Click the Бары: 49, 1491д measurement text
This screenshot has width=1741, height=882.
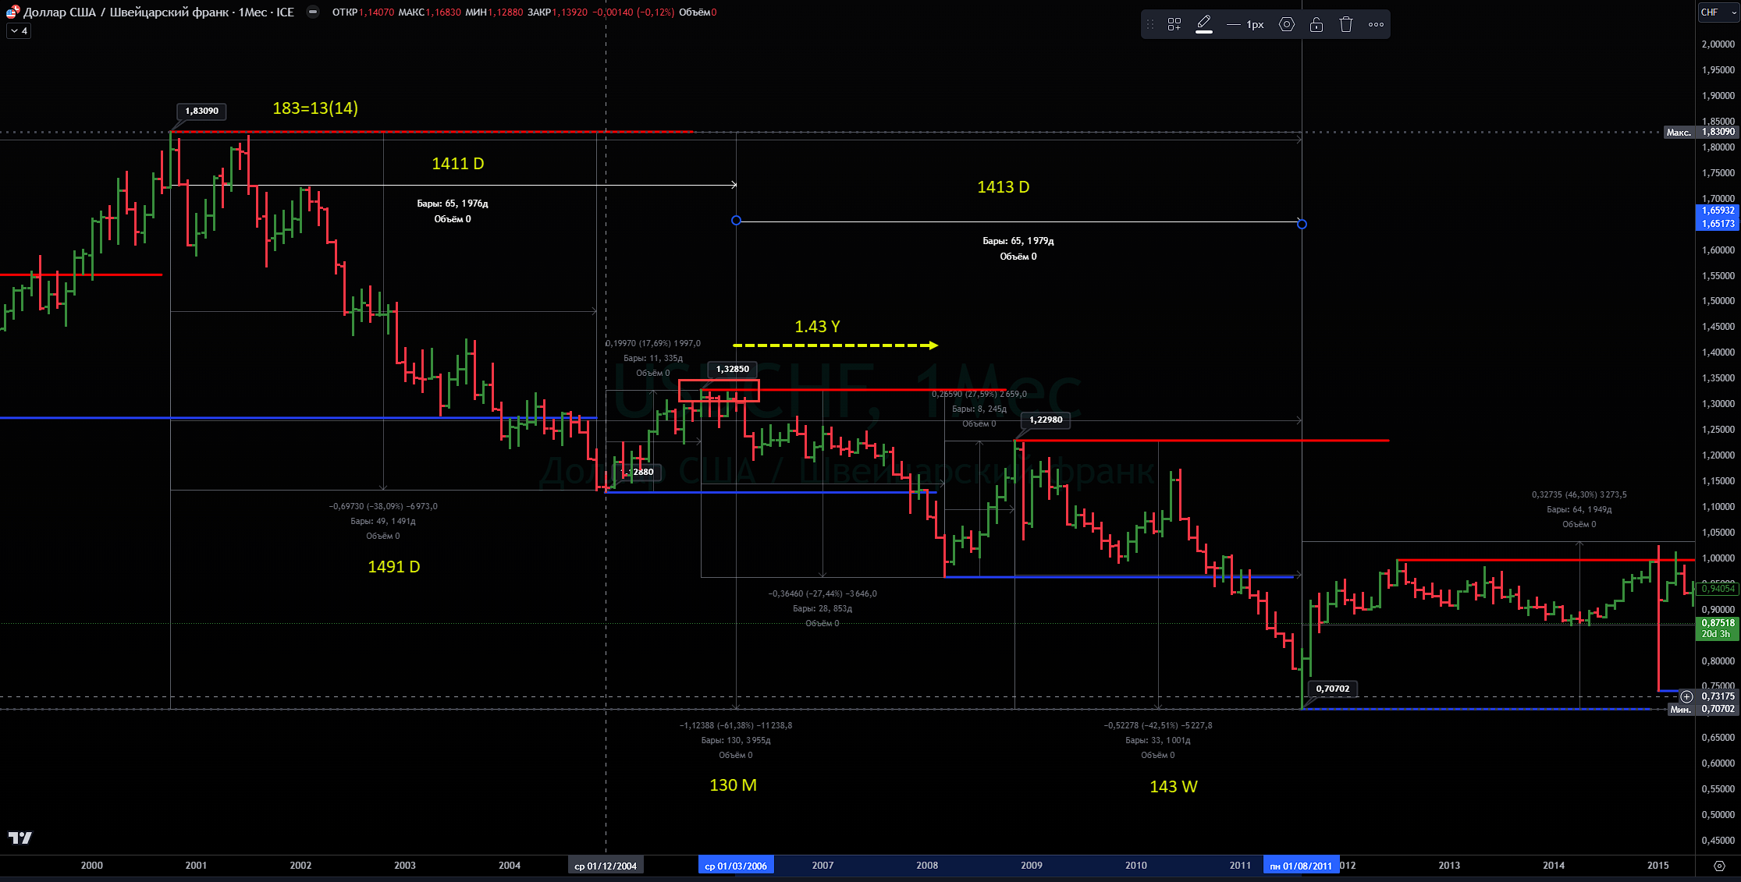(383, 521)
